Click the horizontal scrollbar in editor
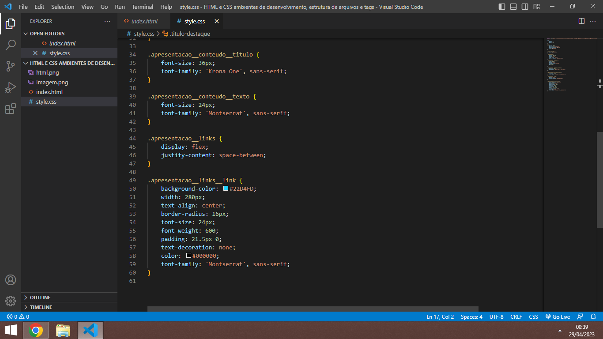The height and width of the screenshot is (339, 603). pyautogui.click(x=313, y=309)
